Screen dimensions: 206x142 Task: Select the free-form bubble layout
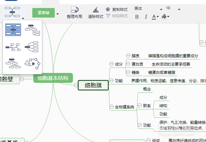tap(32, 64)
